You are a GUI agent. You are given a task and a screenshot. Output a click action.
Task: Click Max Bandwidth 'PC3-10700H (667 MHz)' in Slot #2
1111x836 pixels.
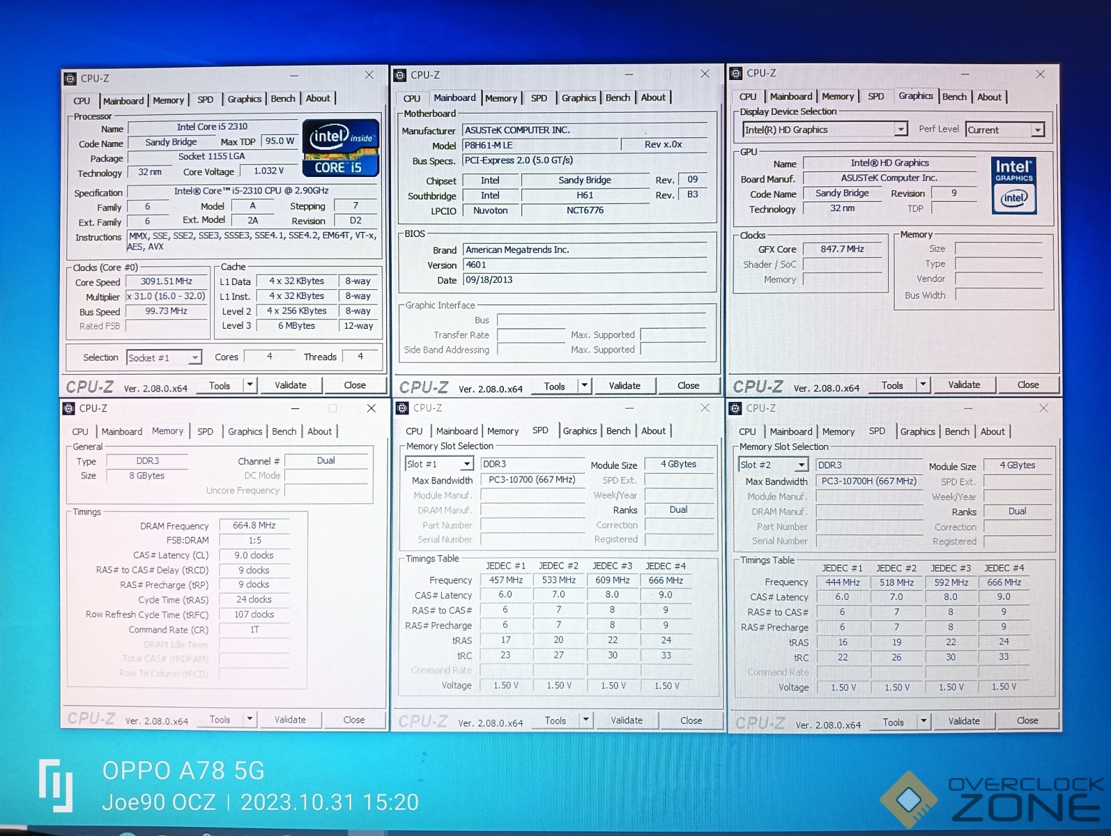click(x=868, y=481)
